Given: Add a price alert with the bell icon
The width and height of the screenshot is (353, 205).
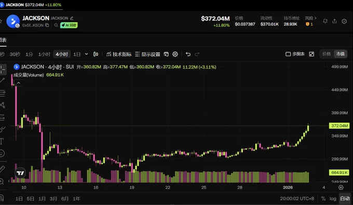Looking at the screenshot, I should (325, 21).
